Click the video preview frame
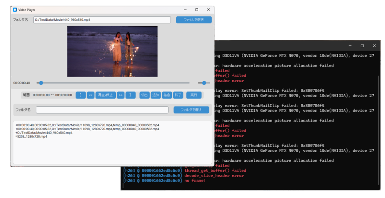 [x=112, y=51]
